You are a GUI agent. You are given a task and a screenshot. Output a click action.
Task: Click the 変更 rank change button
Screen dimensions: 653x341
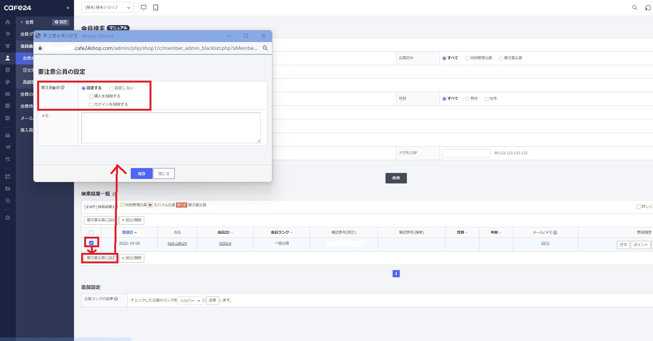[x=213, y=300]
